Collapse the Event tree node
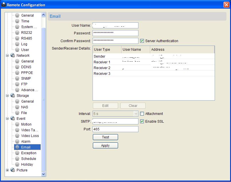The image size is (231, 182). pos(7,119)
